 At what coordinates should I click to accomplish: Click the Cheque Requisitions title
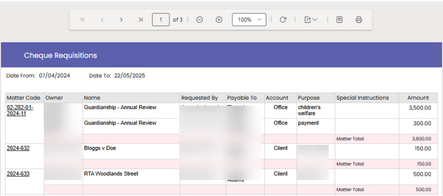[x=61, y=56]
